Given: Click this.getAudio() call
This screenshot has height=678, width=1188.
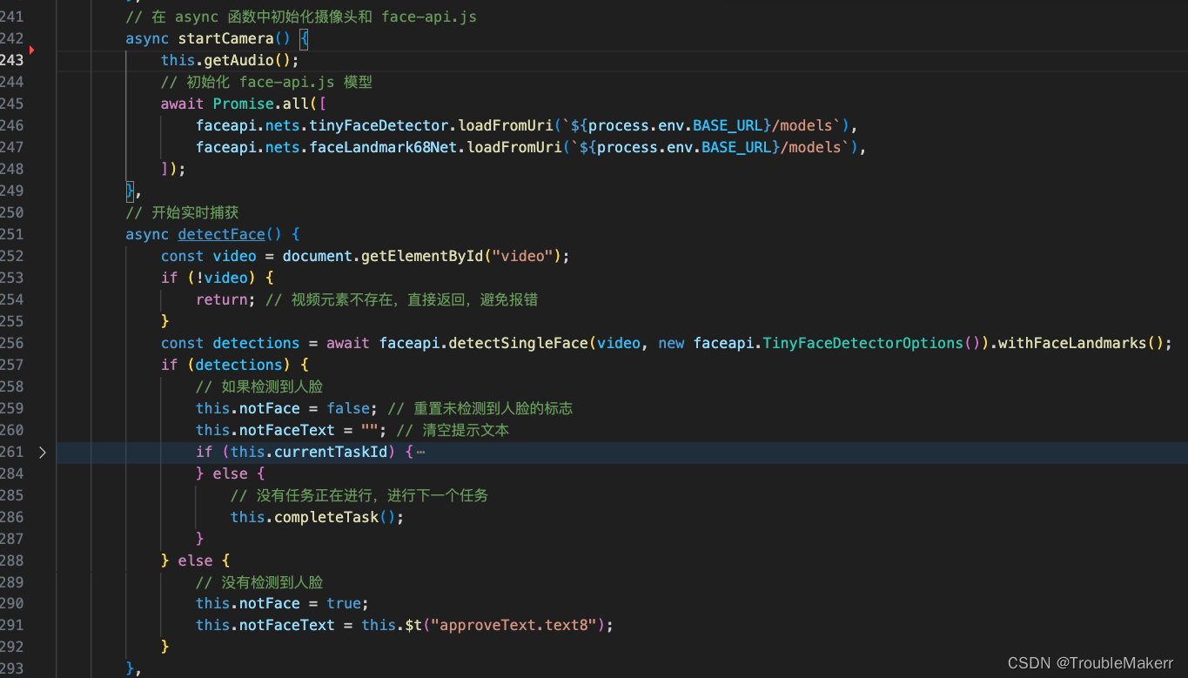Looking at the screenshot, I should pyautogui.click(x=230, y=60).
